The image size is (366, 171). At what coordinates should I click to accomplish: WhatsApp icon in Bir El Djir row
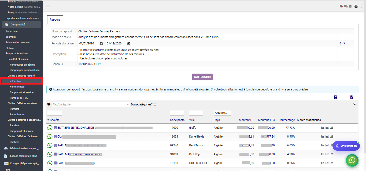pos(50,154)
